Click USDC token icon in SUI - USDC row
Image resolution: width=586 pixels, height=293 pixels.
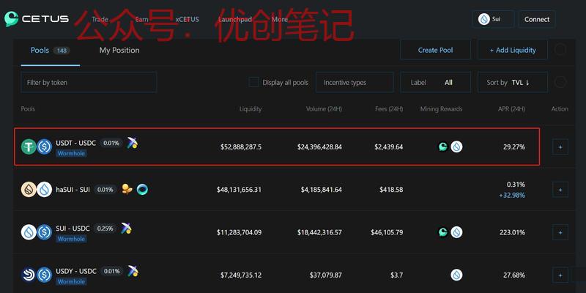(44, 232)
